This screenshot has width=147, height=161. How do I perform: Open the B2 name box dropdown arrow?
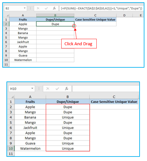tap(25, 8)
